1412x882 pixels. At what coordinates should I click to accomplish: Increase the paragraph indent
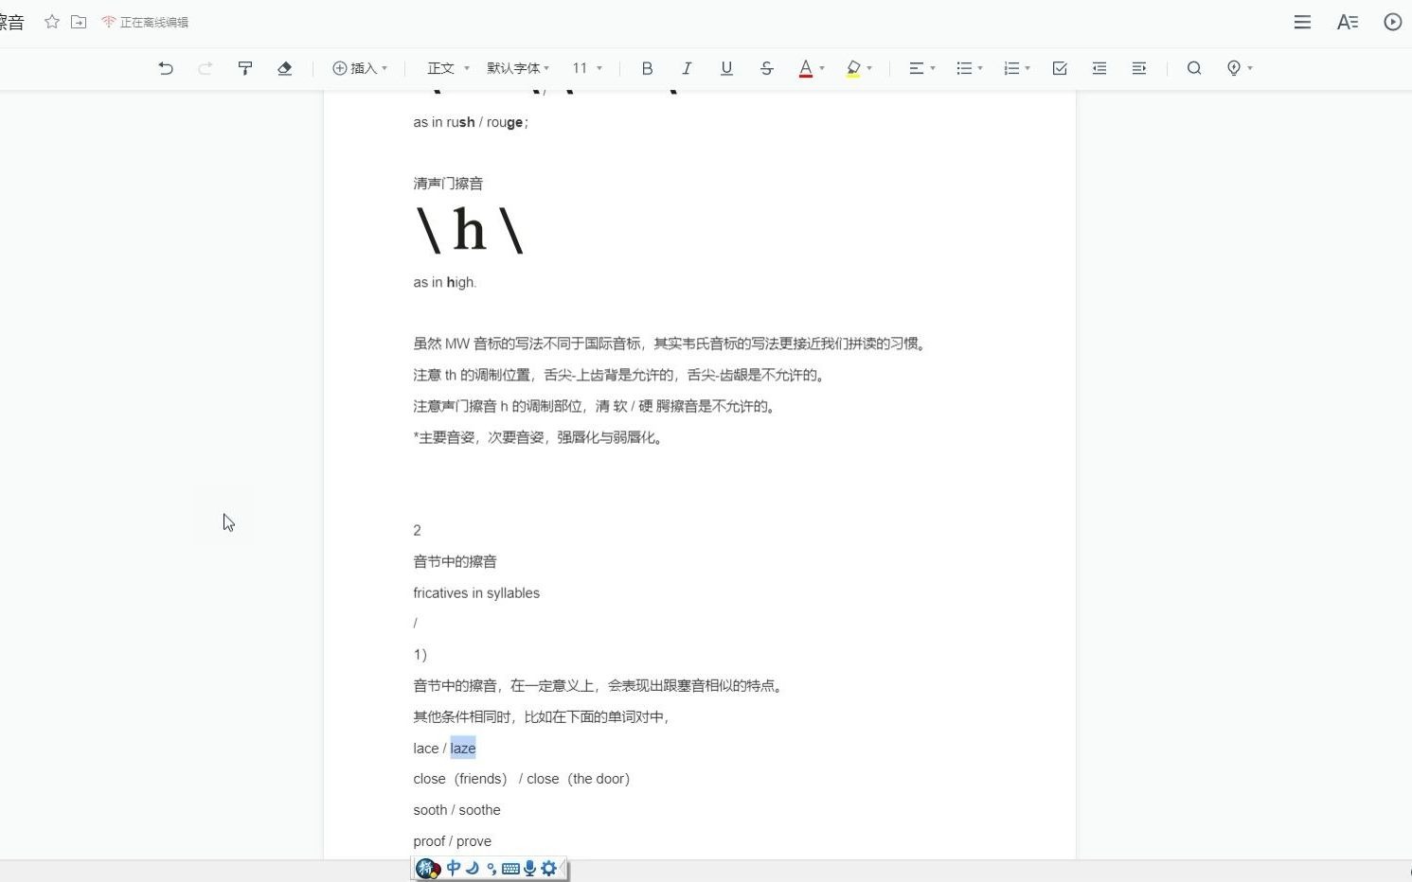[x=1139, y=68]
